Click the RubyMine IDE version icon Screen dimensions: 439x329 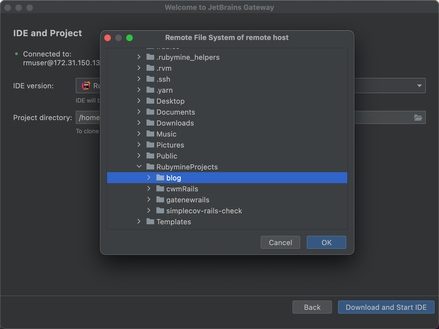click(86, 86)
